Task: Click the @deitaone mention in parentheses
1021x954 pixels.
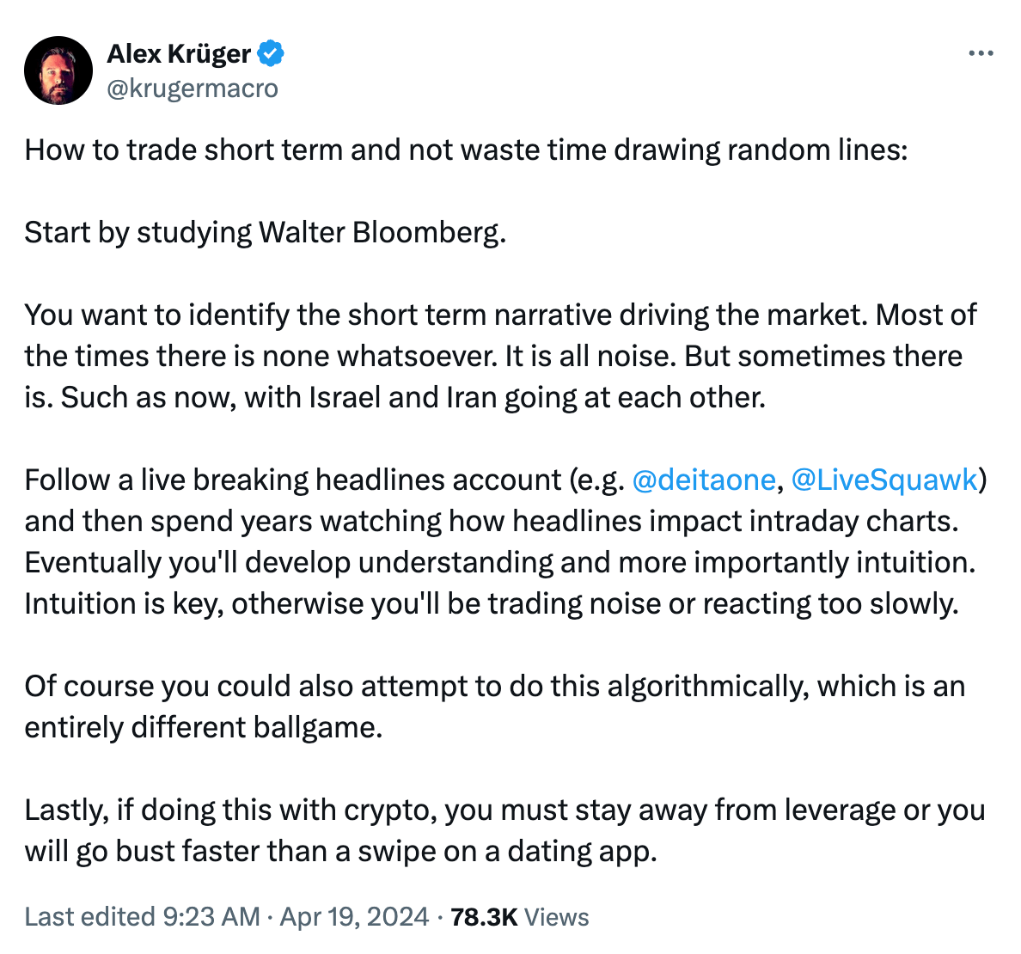Action: click(703, 480)
